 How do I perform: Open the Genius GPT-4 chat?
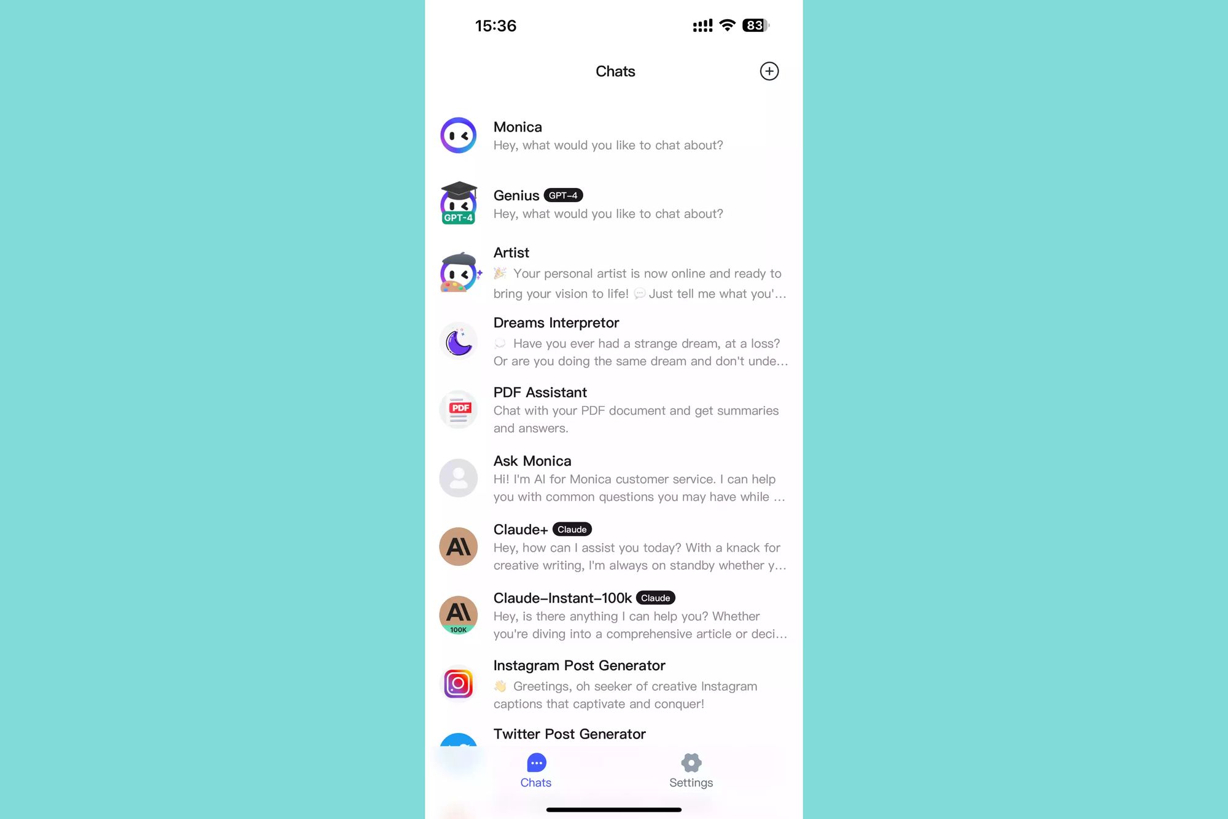(613, 203)
